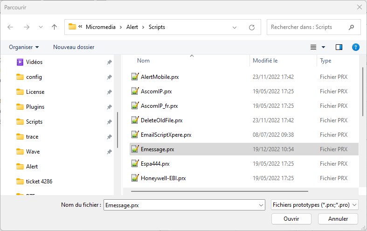Click the Nom du fichier text field
The height and width of the screenshot is (231, 367).
click(x=181, y=205)
